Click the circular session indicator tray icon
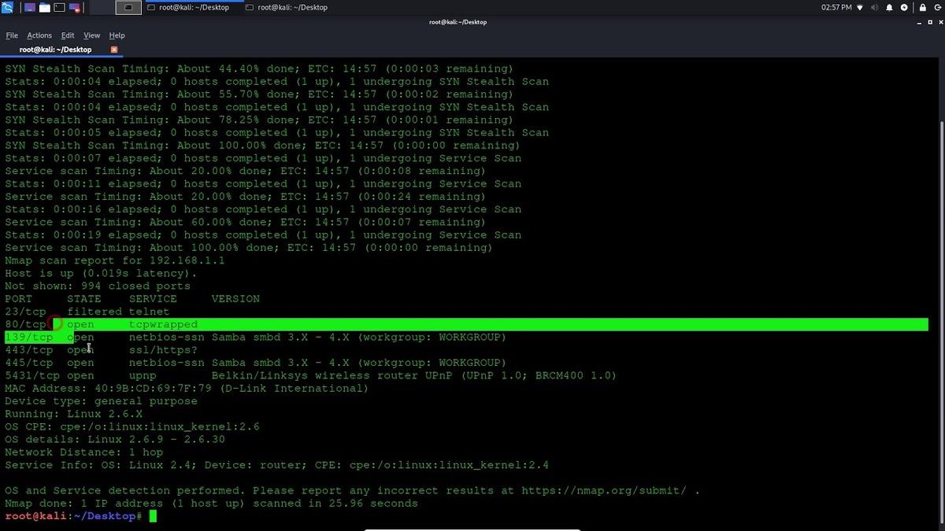The width and height of the screenshot is (945, 531). (904, 7)
